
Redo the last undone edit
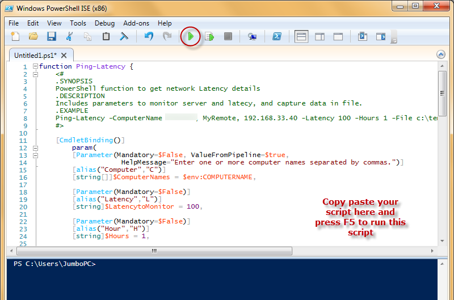pos(167,36)
